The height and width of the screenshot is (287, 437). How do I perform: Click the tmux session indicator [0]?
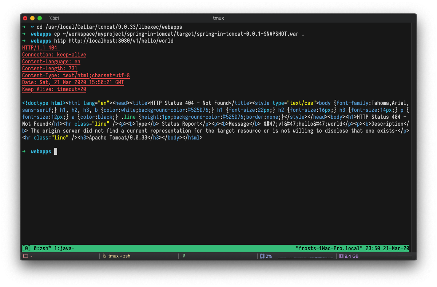point(26,248)
